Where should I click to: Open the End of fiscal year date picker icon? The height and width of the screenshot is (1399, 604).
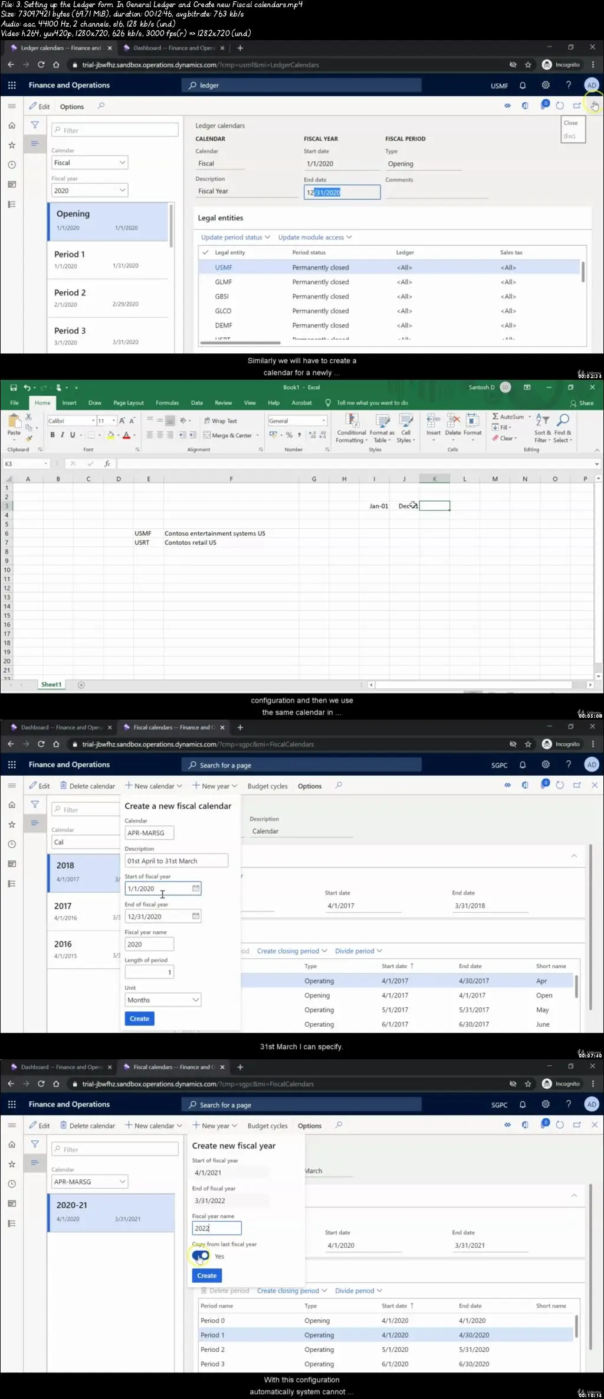coord(196,916)
